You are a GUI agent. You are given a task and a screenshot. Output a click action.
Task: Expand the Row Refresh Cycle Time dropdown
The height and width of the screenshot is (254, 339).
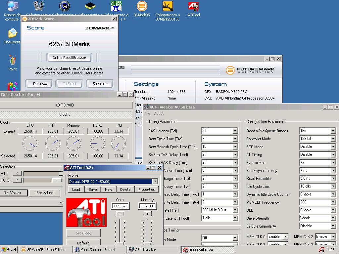[235, 147]
